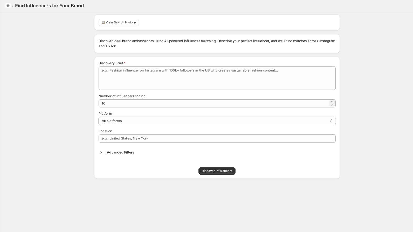The image size is (413, 232).
Task: Click the Discovery Brief label
Action: (x=111, y=63)
